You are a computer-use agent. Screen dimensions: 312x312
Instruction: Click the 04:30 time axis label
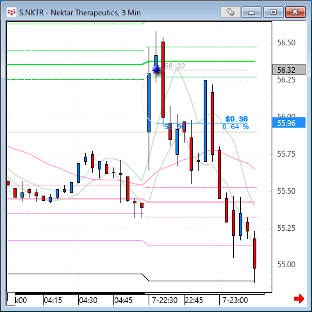[88, 300]
